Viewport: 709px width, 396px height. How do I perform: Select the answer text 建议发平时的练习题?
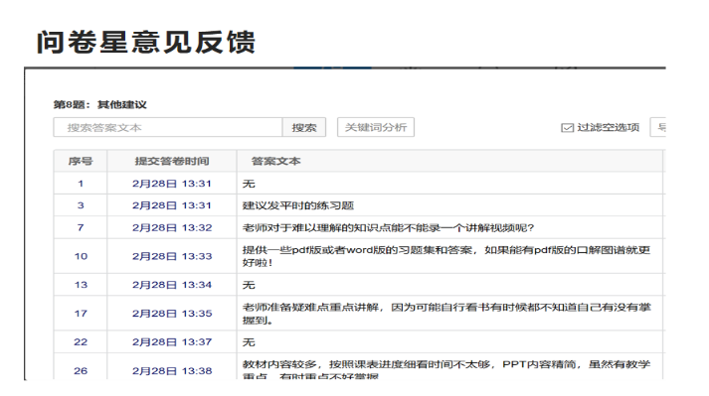point(298,205)
